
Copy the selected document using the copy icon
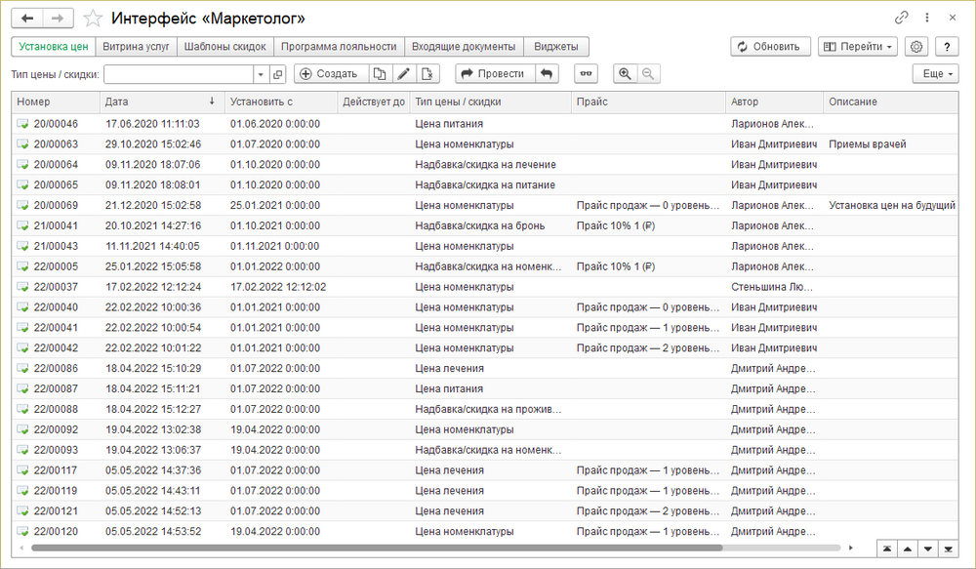[x=380, y=74]
